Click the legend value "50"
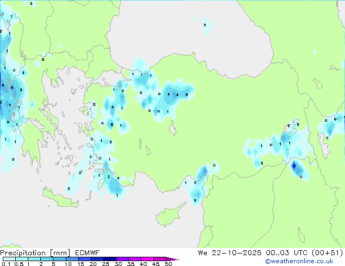Image resolution: width=345 pixels, height=266 pixels. [169, 264]
